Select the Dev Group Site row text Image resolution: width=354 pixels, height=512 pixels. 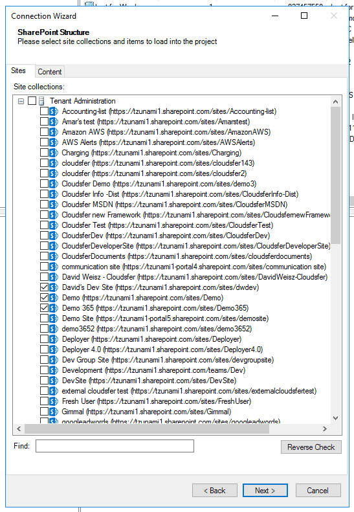pyautogui.click(x=168, y=360)
